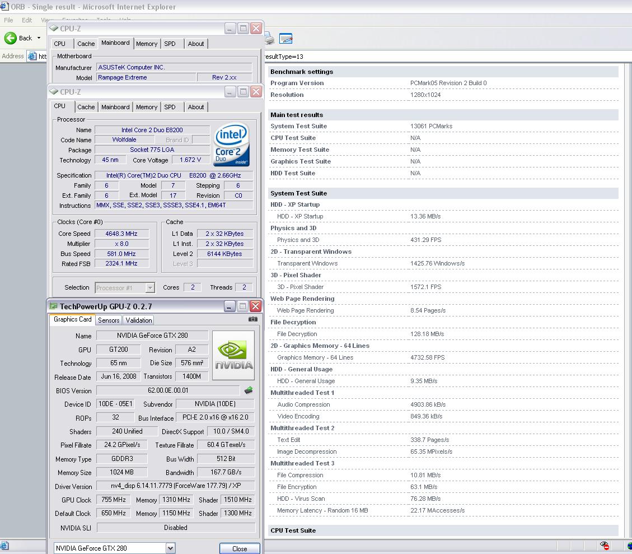Switch to Validation tab in GPU-Z
This screenshot has width=632, height=554.
click(x=139, y=320)
